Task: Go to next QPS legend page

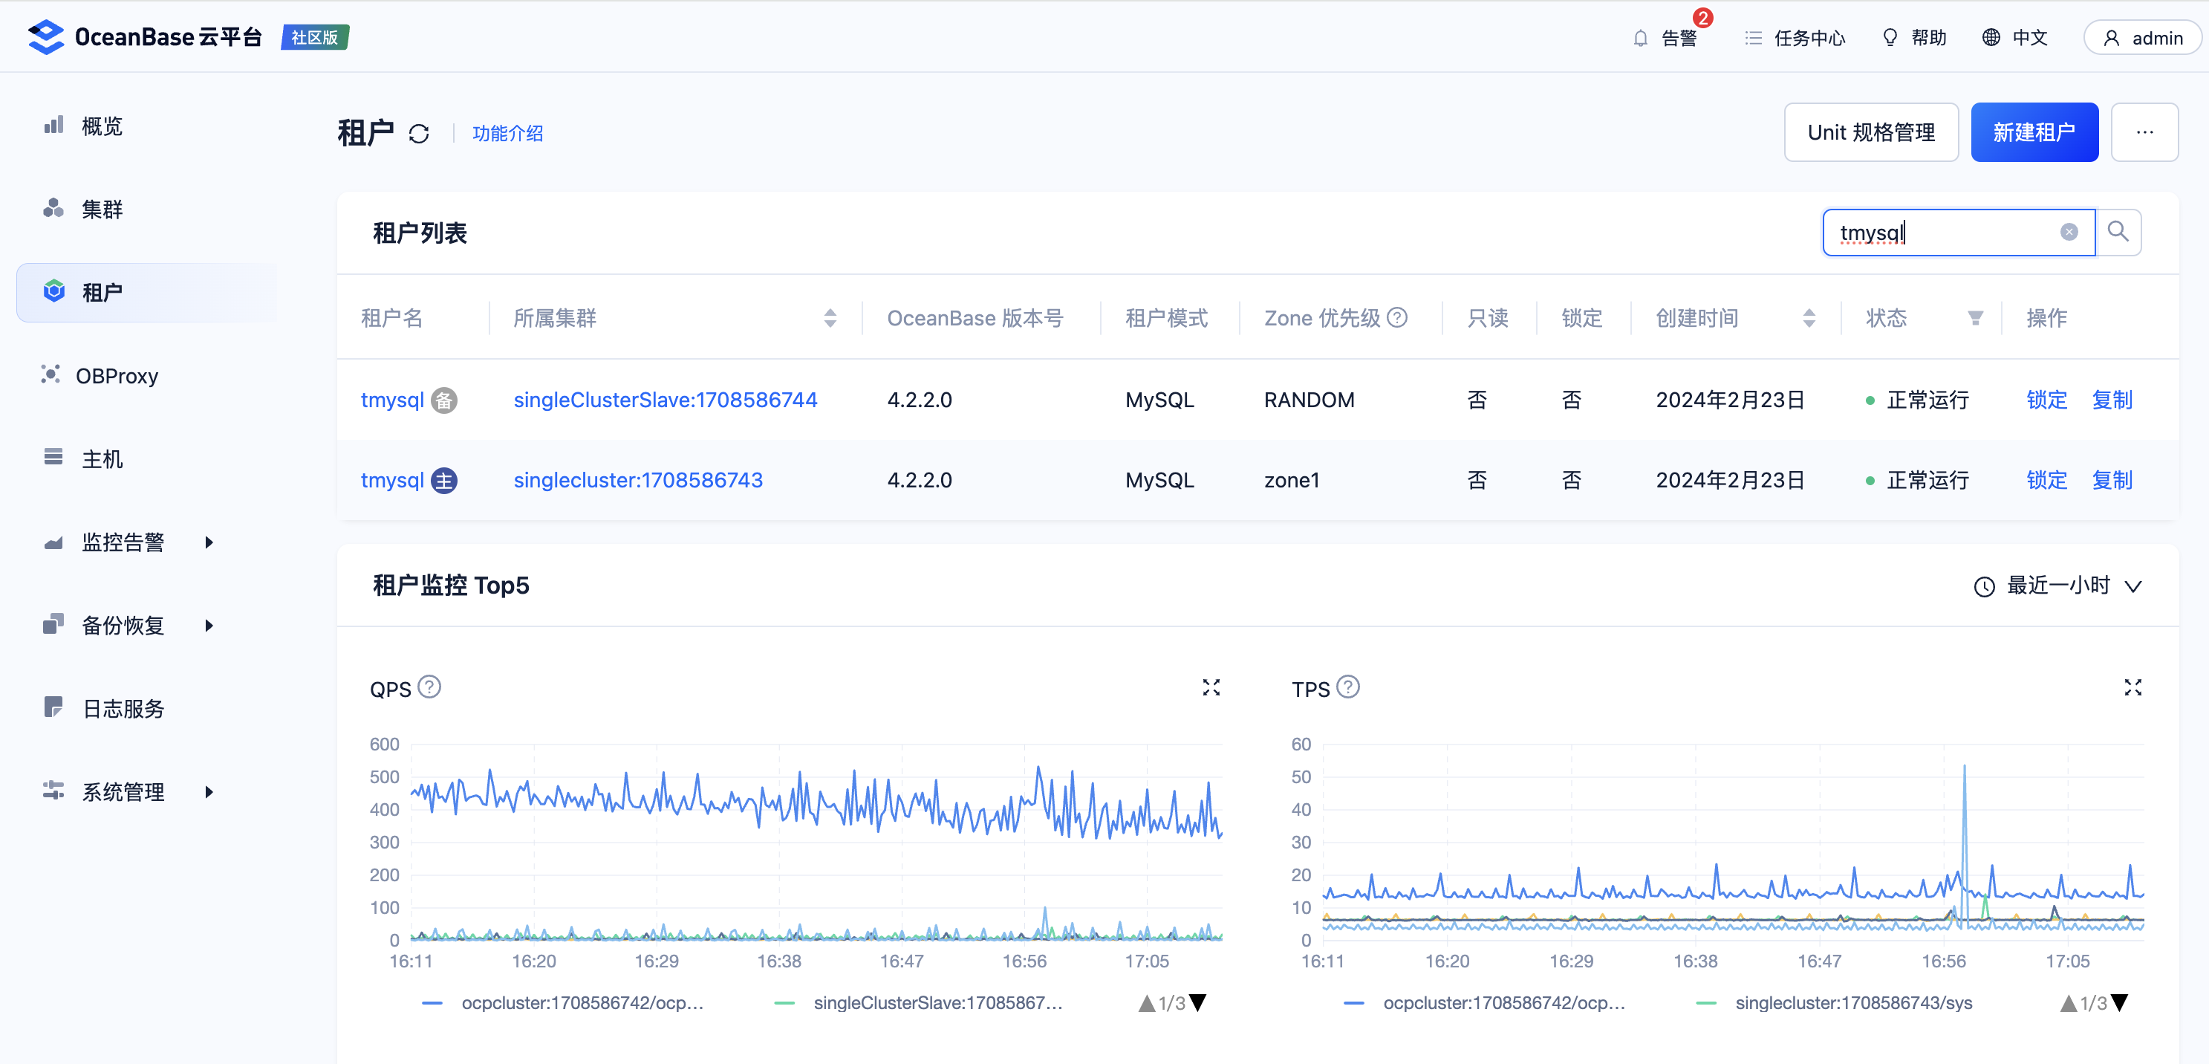Action: pyautogui.click(x=1199, y=1002)
